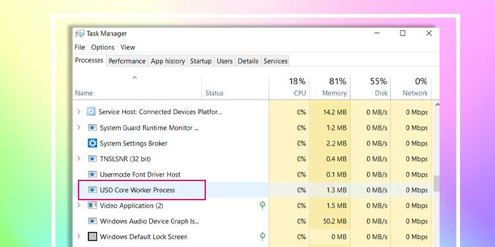Screen dimensions: 495x247
Task: Open the Options menu
Action: coord(103,47)
